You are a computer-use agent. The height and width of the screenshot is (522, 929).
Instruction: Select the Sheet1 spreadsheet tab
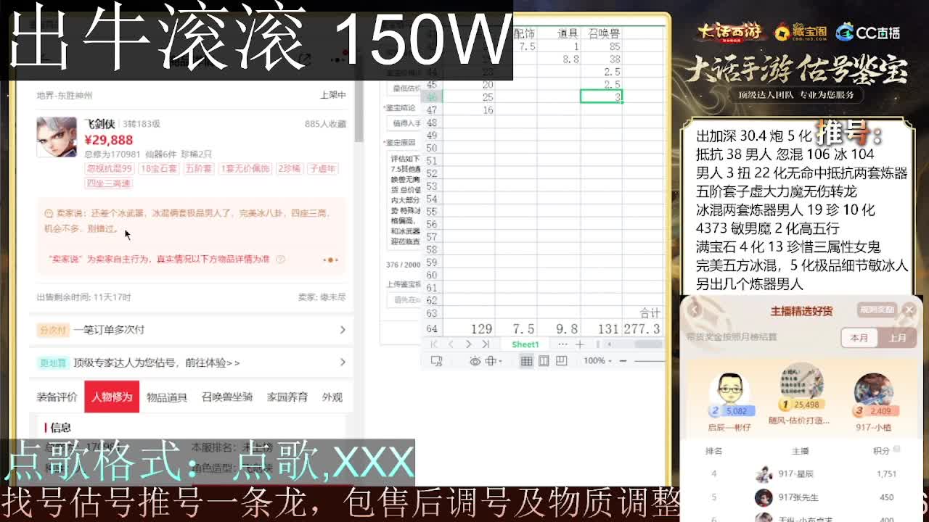(525, 344)
